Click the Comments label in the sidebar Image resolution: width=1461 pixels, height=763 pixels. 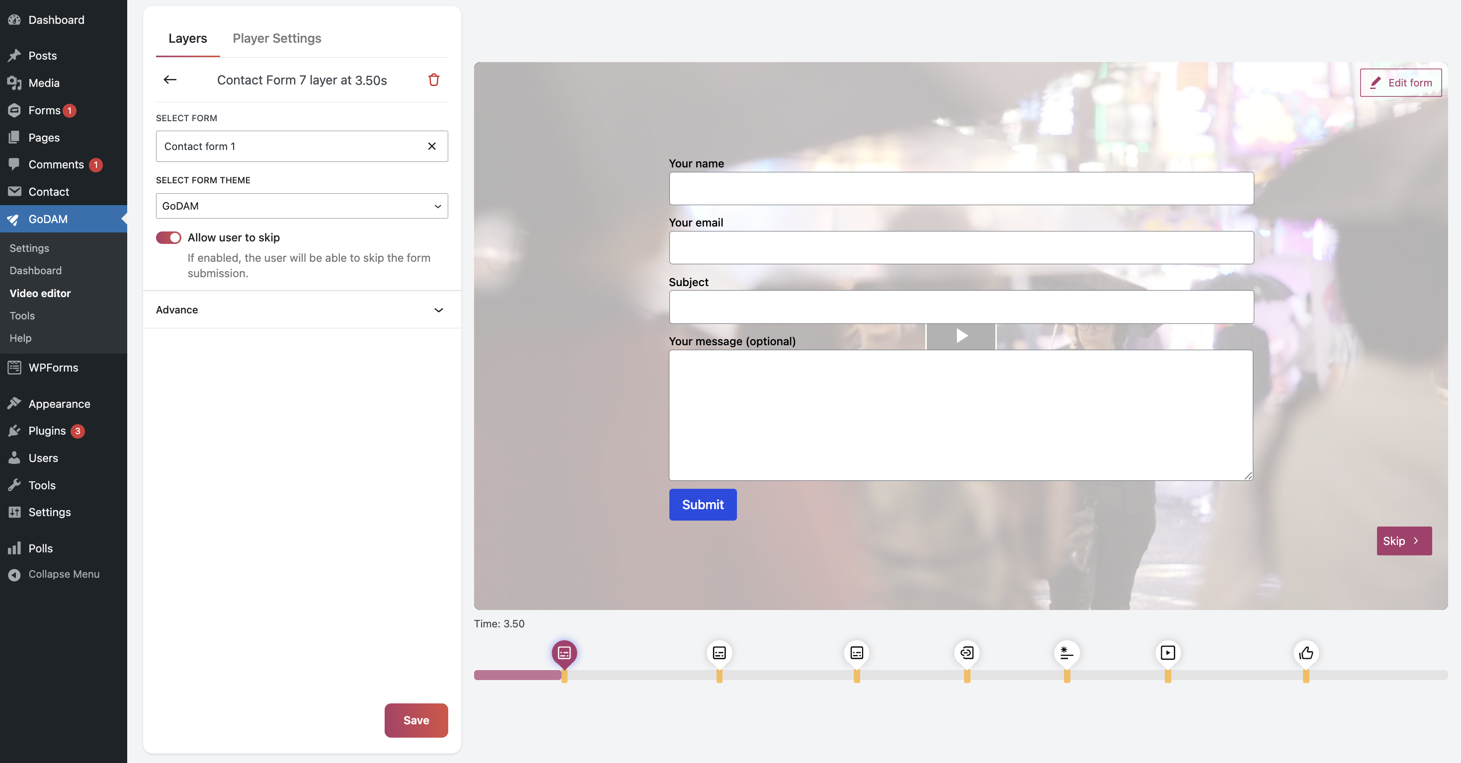(x=56, y=164)
